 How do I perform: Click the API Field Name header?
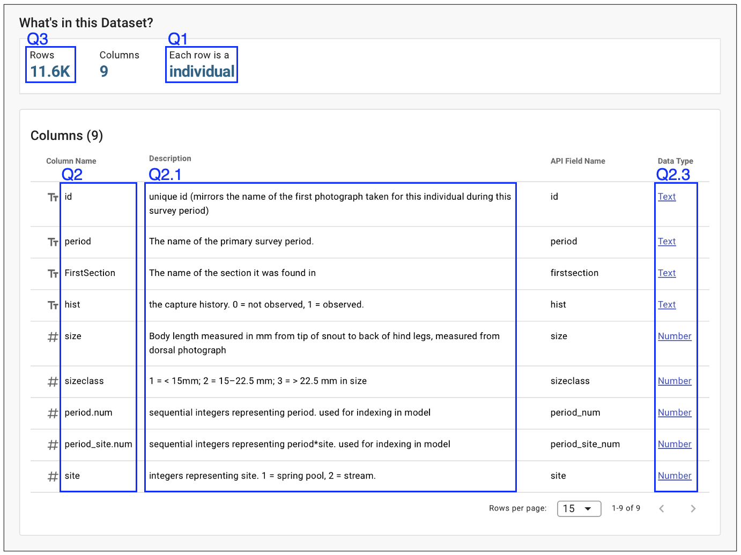point(577,161)
